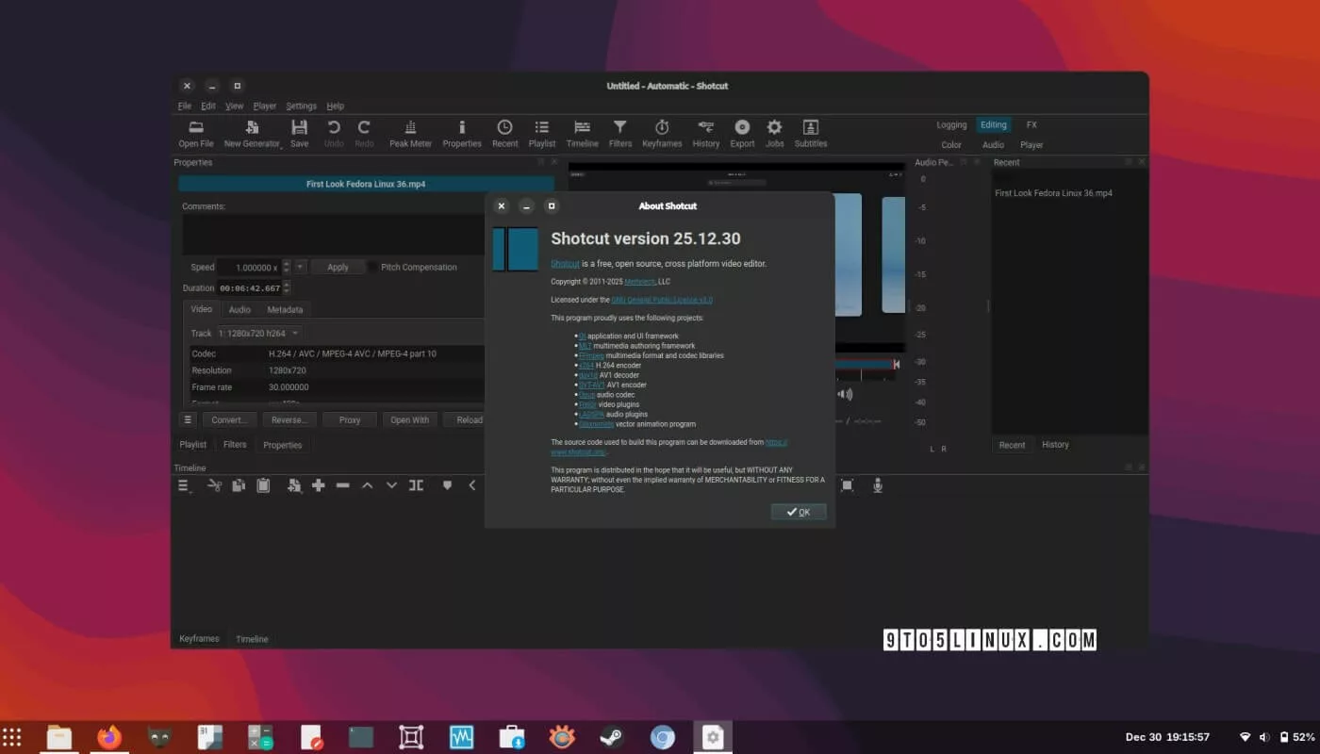Open the Settings menu

(x=301, y=107)
